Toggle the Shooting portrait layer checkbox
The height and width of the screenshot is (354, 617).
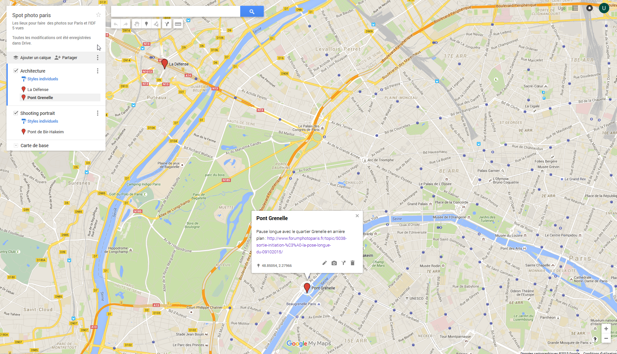coord(16,113)
